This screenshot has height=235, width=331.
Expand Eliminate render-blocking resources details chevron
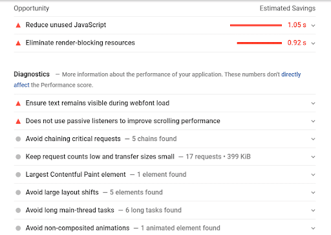tap(313, 43)
